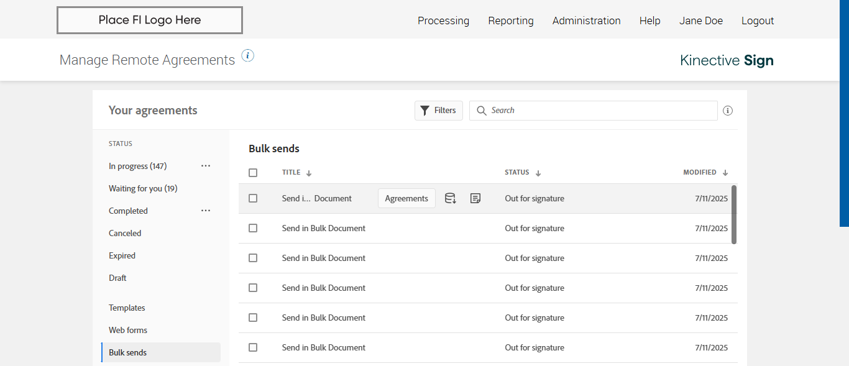Open the Administration menu
Screen dimensions: 849x366
[x=586, y=21]
